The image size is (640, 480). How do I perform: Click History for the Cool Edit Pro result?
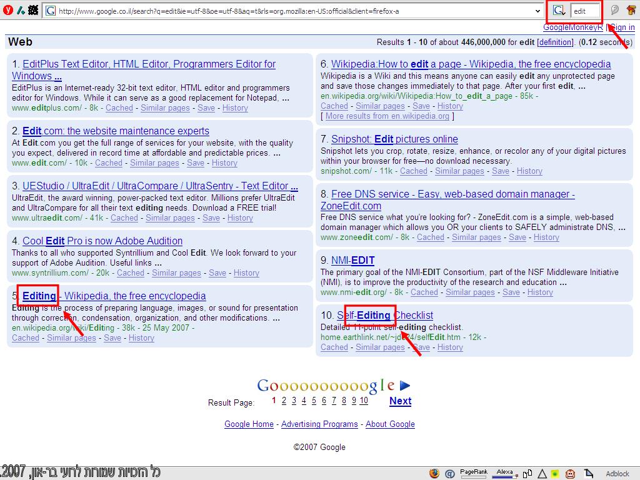coord(246,273)
